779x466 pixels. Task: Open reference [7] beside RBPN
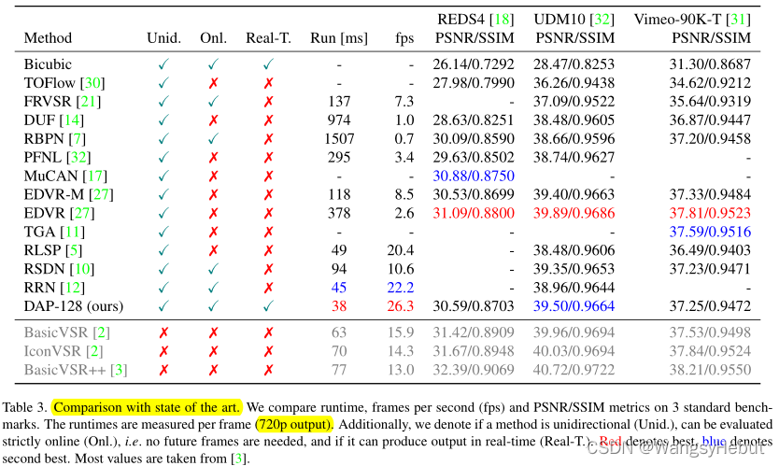[x=77, y=138]
